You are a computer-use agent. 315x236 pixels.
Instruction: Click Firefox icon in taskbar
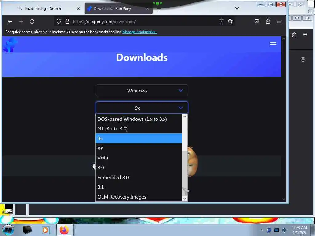click(64, 230)
